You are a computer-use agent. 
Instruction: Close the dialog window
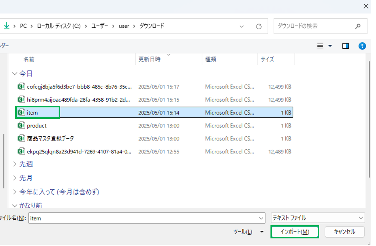point(366,6)
